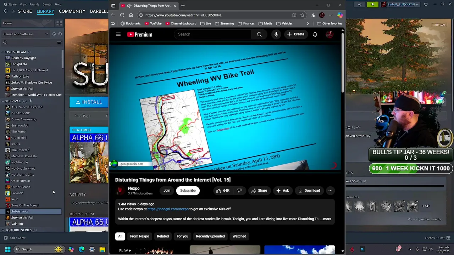Viewport: 454px width, 255px height.
Task: Open the Live bookmarks folder
Action: pos(205,23)
